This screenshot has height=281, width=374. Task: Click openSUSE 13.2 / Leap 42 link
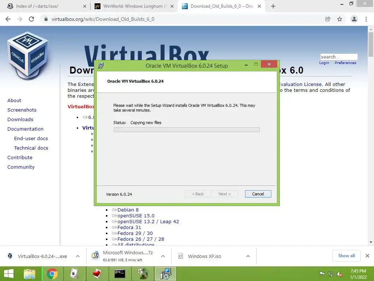pos(148,221)
